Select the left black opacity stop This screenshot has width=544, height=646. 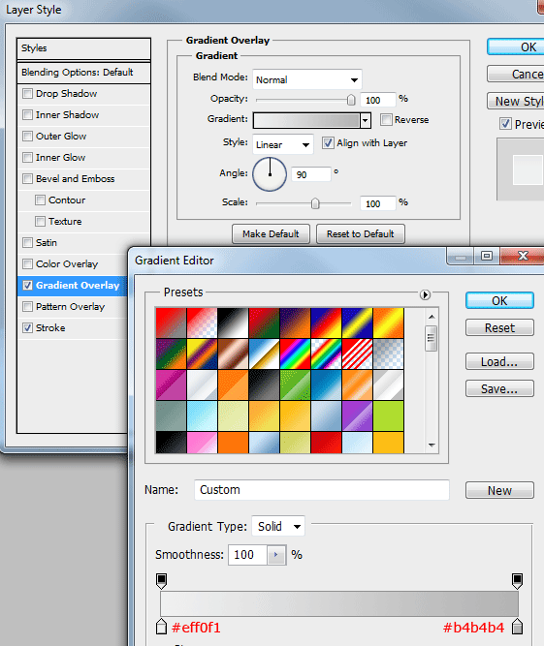coord(162,580)
